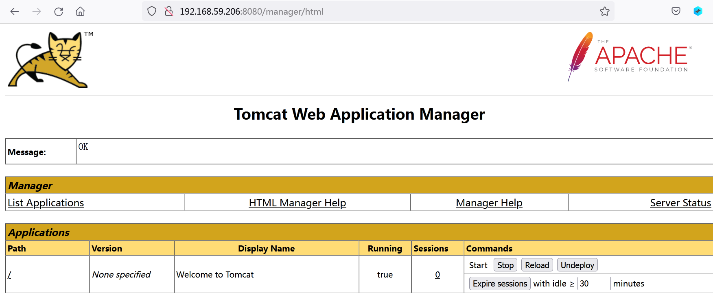
Task: Click the OK message text
Action: pyautogui.click(x=83, y=146)
